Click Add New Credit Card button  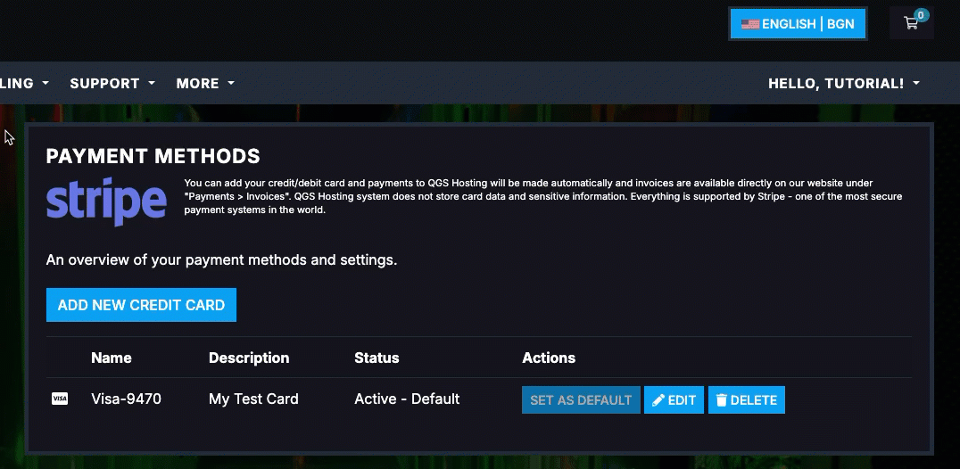tap(141, 305)
